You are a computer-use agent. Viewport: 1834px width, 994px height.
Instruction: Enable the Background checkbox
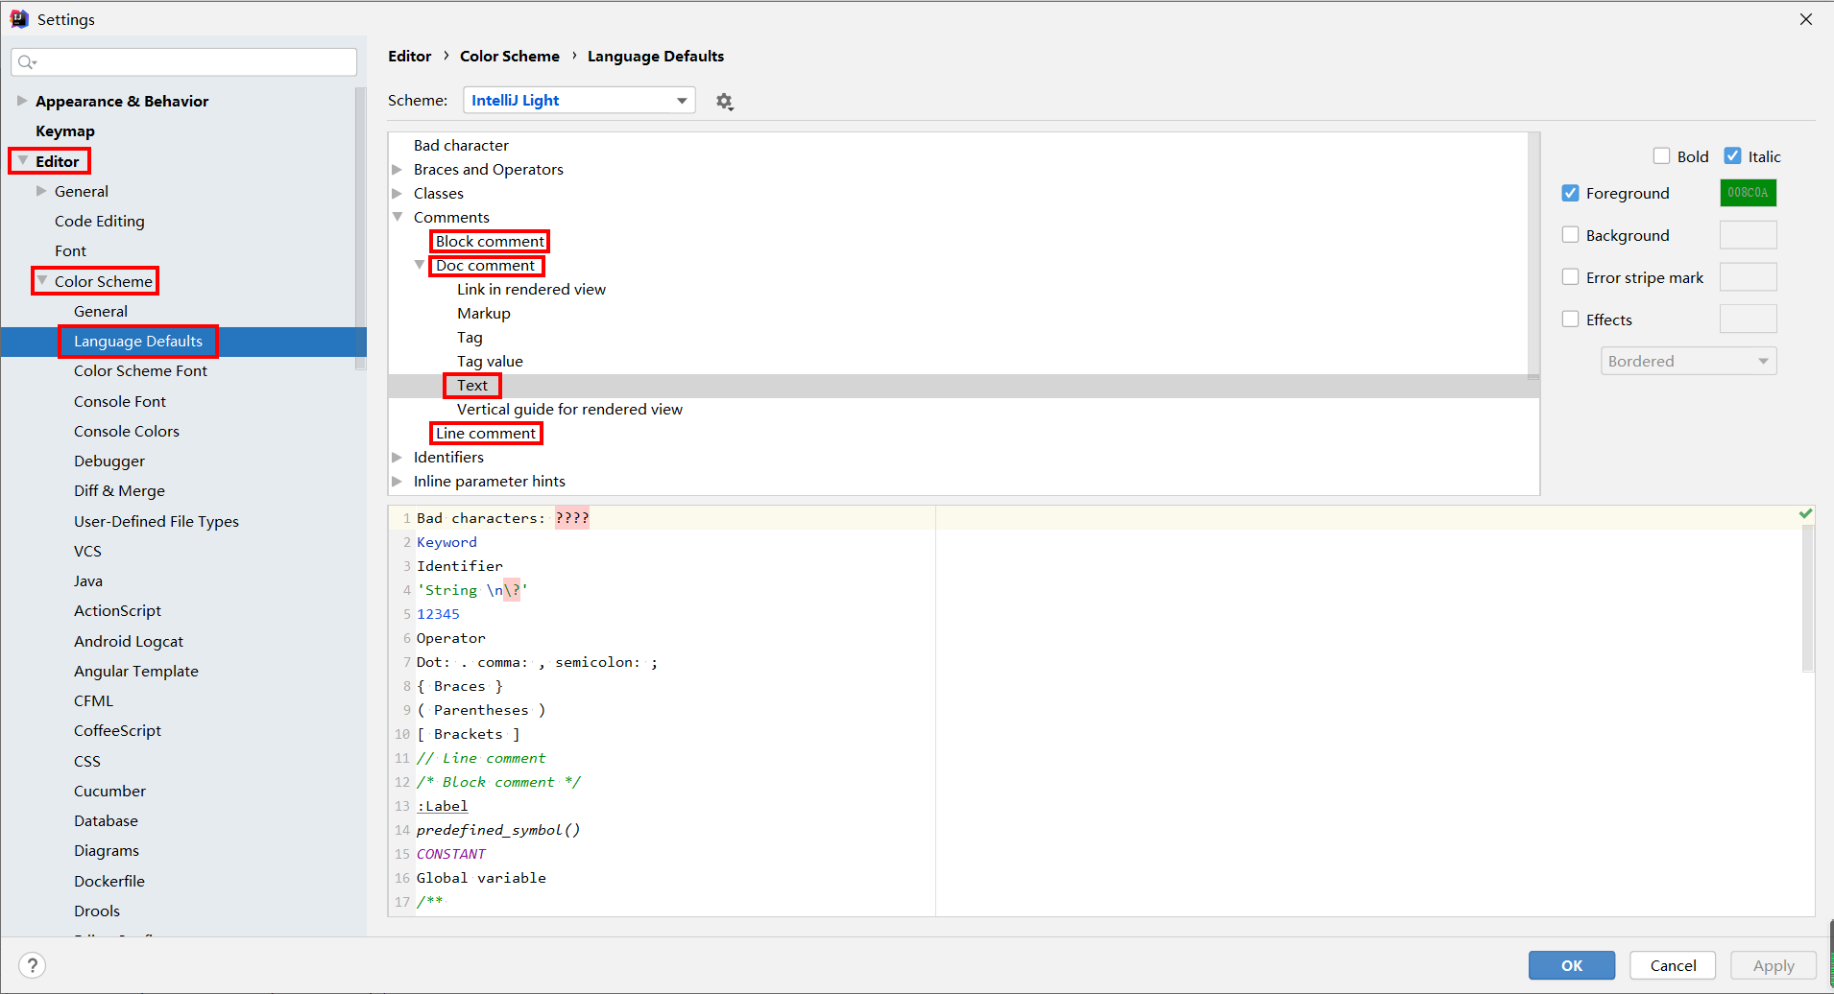tap(1570, 235)
